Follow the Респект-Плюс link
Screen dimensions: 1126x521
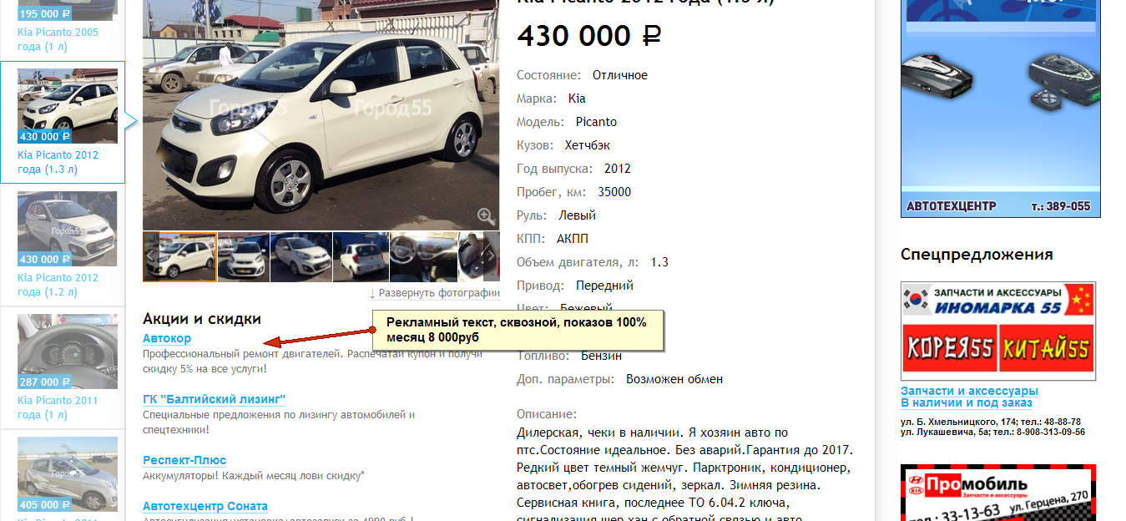184,460
